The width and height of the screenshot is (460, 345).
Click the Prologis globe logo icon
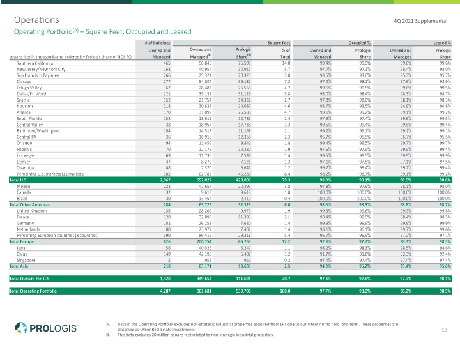point(20,328)
